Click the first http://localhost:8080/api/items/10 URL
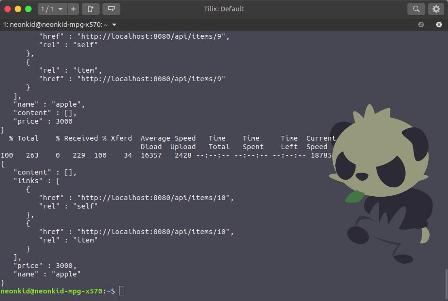The height and width of the screenshot is (301, 448). [x=153, y=198]
